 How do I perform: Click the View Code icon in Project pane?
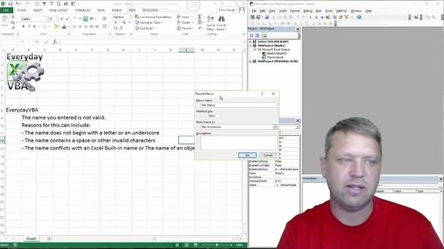(x=251, y=35)
